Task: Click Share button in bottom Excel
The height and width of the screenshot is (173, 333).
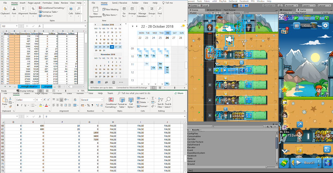Action: point(179,93)
